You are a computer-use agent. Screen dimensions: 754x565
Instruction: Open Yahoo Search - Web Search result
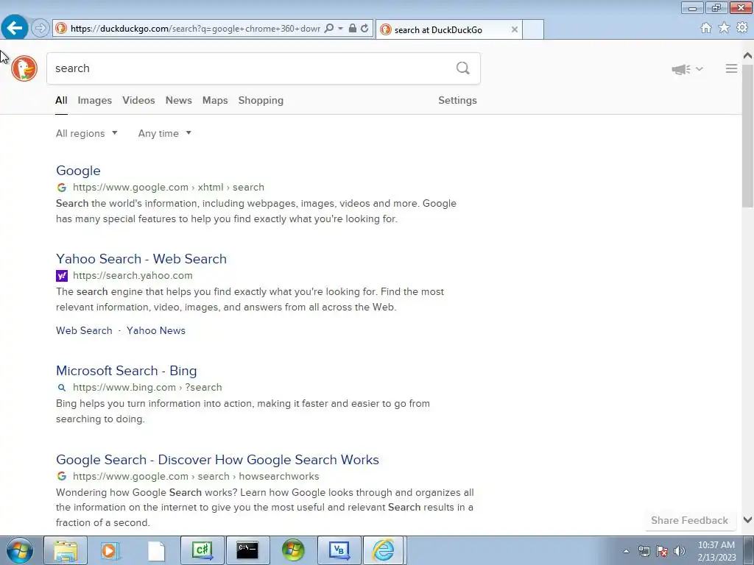(x=141, y=259)
